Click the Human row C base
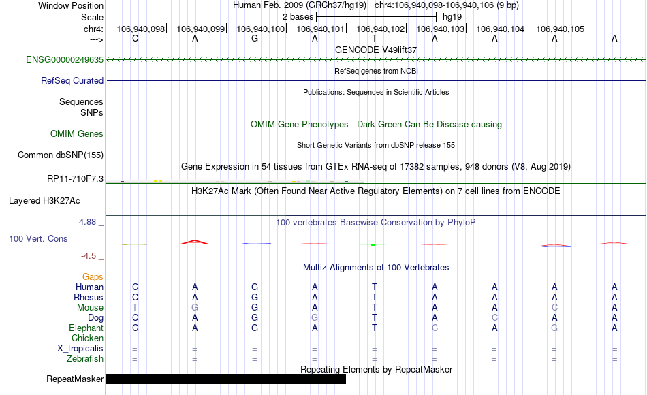The image size is (647, 395). (x=135, y=287)
